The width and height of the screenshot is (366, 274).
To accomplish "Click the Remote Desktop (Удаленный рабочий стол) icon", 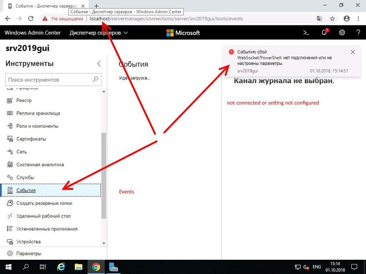I will (x=10, y=216).
